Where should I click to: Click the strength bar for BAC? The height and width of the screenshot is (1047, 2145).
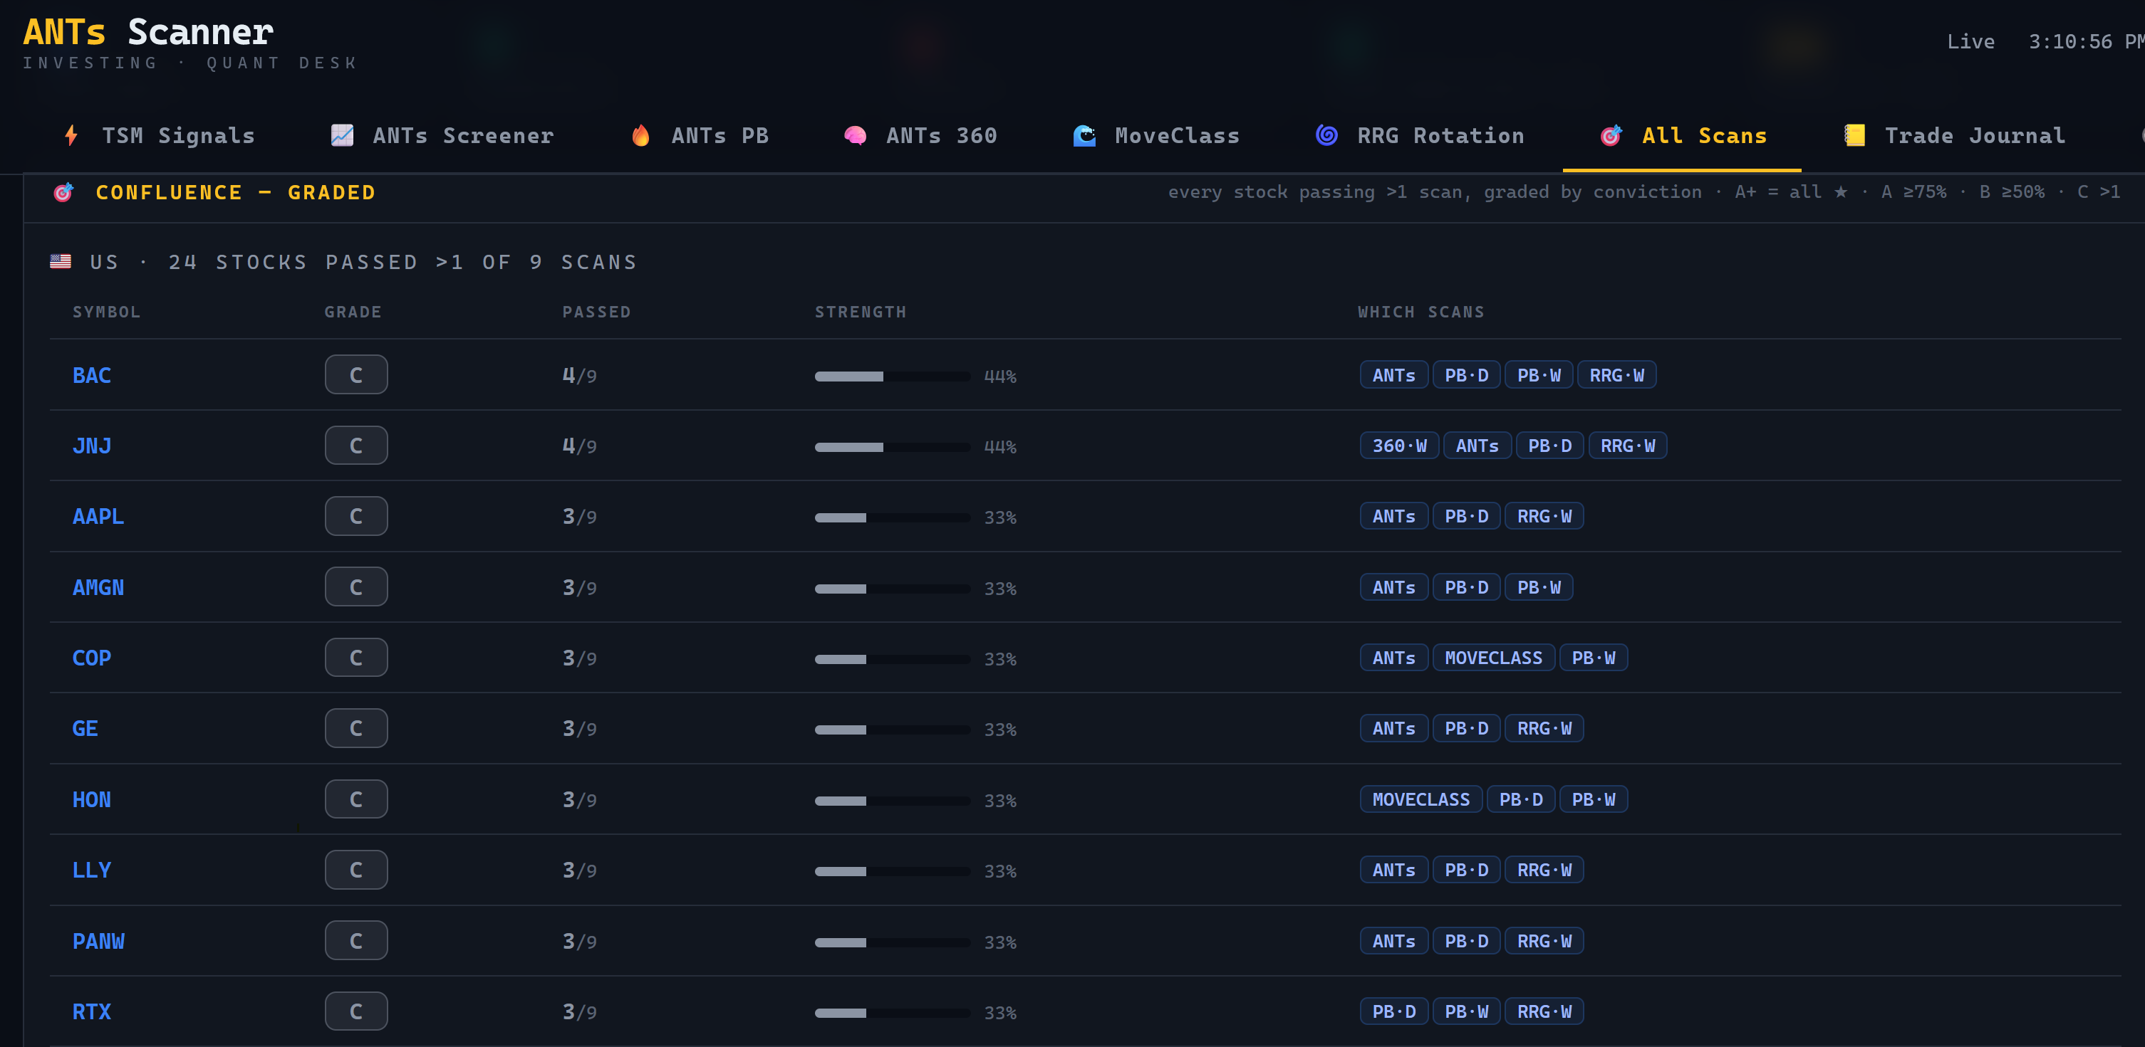[893, 377]
